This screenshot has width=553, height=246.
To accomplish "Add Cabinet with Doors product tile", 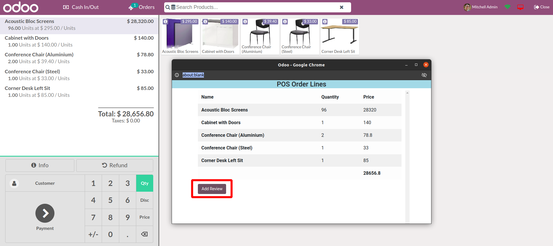I will tap(220, 36).
